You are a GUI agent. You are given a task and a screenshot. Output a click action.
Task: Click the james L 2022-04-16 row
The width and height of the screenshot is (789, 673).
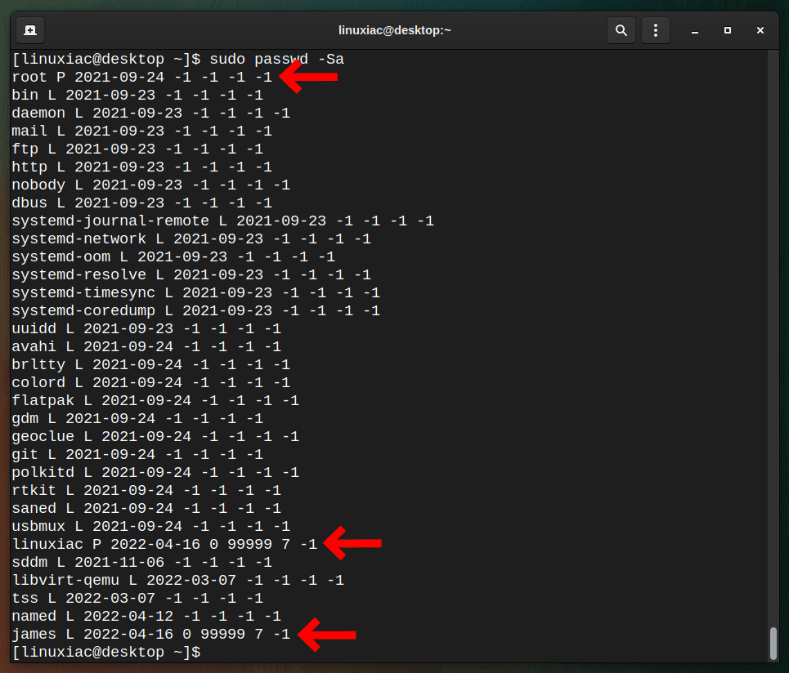(x=151, y=635)
